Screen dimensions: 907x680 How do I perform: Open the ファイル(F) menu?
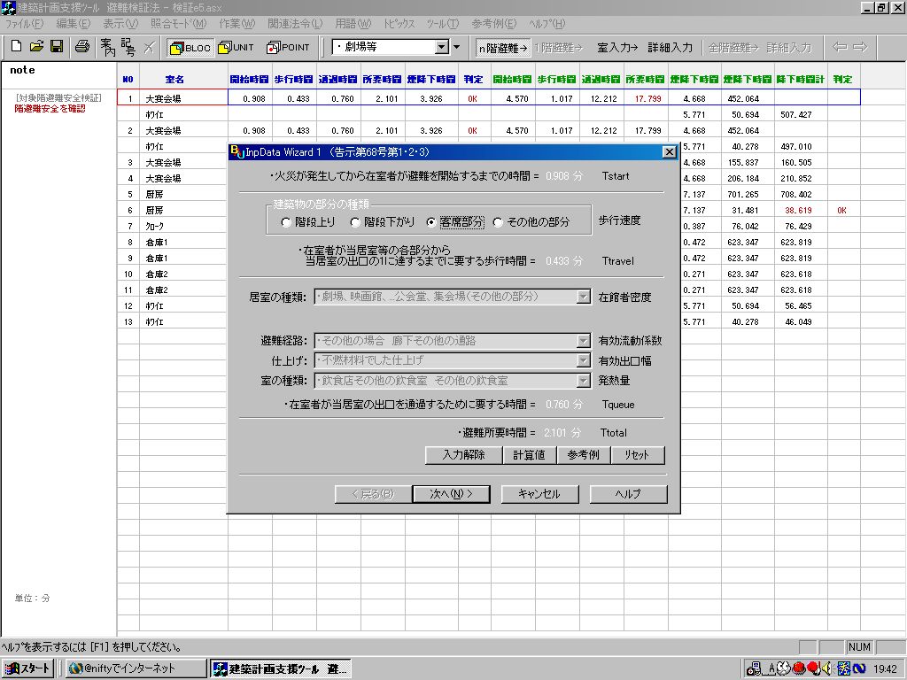click(x=24, y=24)
